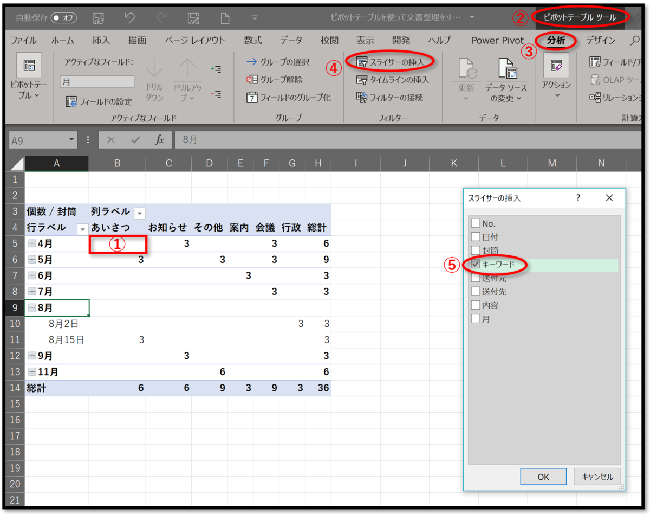
Task: Click キャンセル in スライサーの挿入 dialog
Action: (597, 477)
